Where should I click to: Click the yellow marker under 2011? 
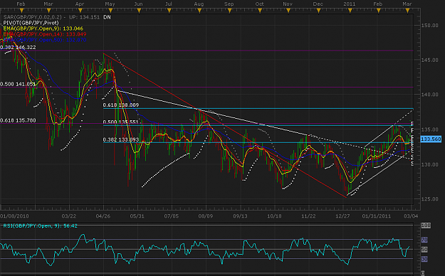pos(350,11)
